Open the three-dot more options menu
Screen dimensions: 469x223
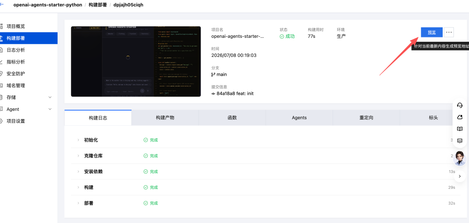coord(449,32)
